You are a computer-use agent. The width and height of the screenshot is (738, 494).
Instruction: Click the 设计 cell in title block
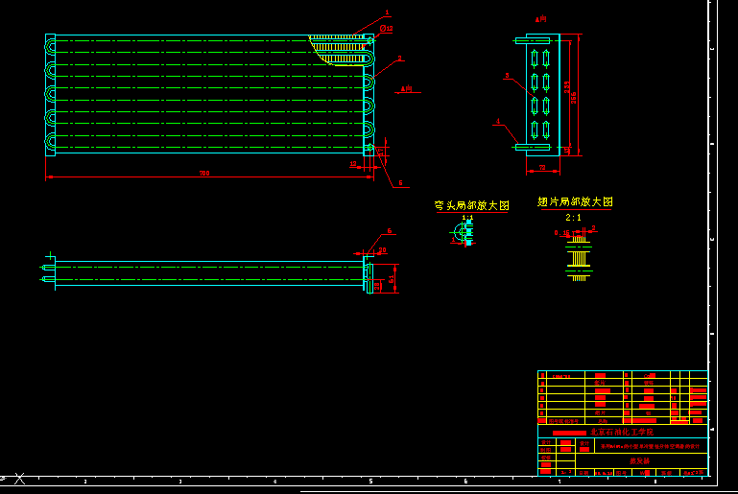[x=546, y=443]
